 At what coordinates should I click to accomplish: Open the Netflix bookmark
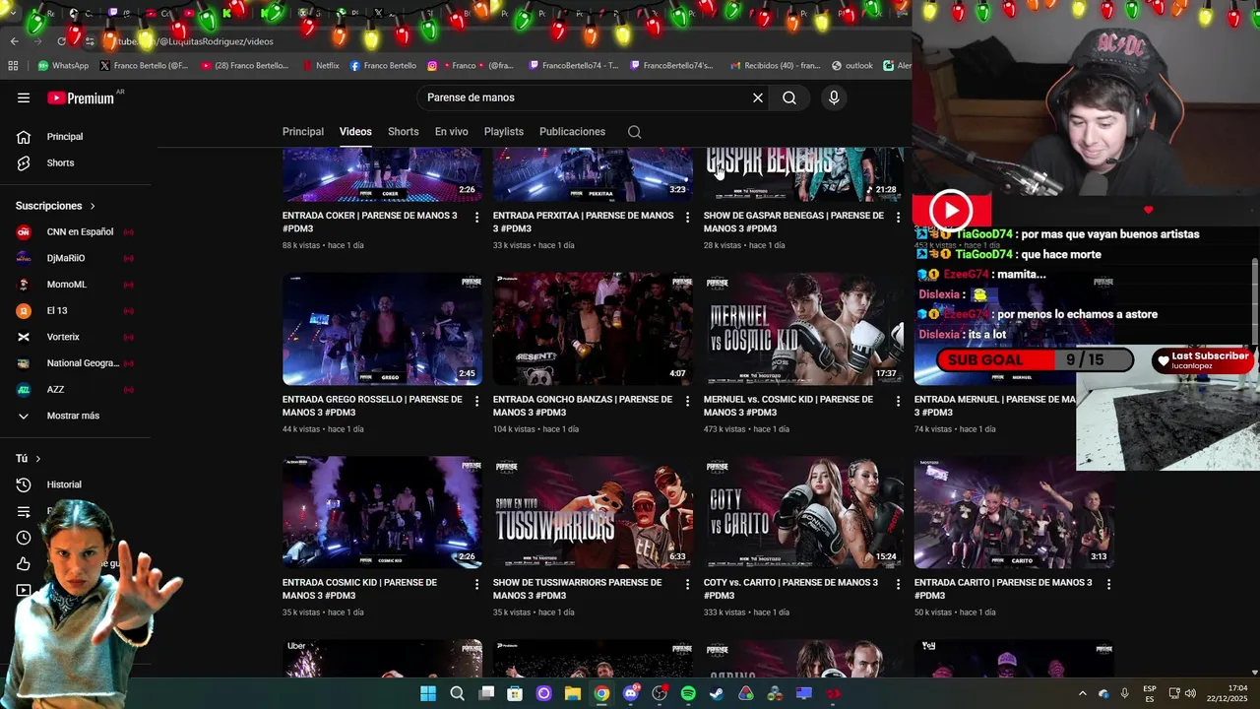(321, 66)
